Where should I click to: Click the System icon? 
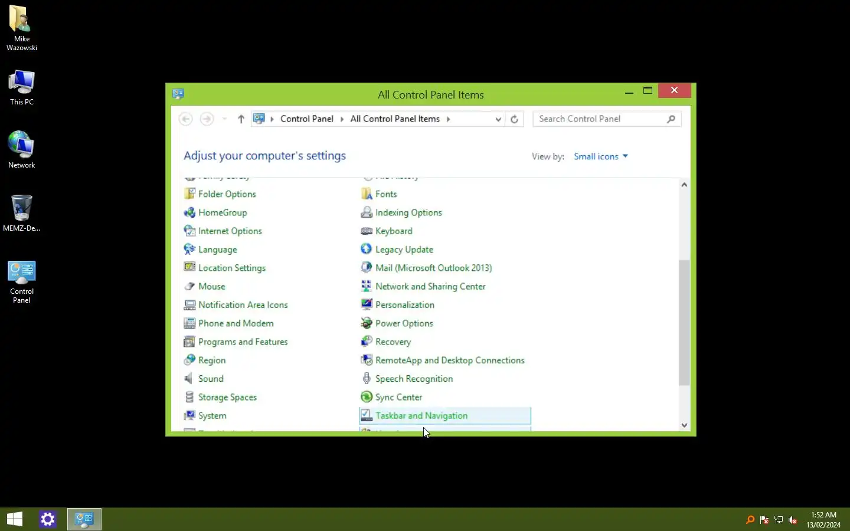click(x=189, y=415)
